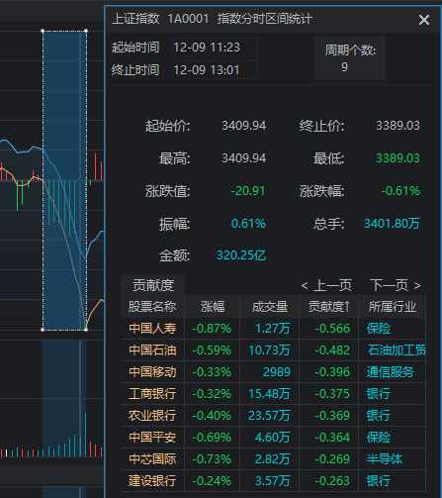Image resolution: width=442 pixels, height=498 pixels.
Task: Click the top-left handle of chart selection
Action: (x=43, y=31)
